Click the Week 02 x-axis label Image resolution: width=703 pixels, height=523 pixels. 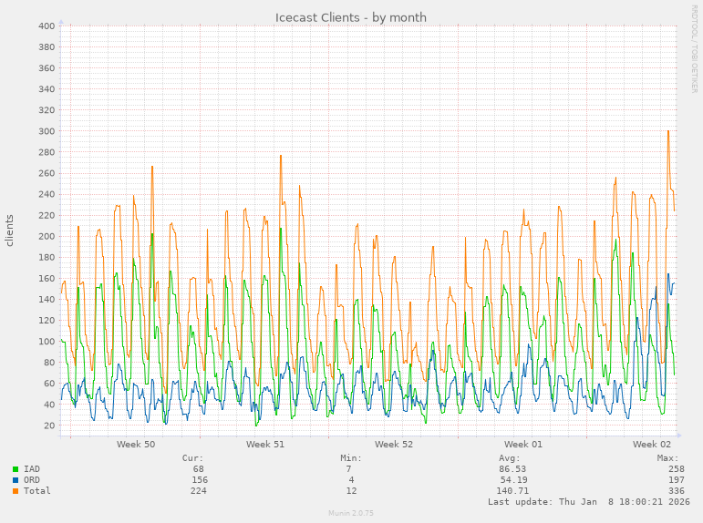pos(652,445)
